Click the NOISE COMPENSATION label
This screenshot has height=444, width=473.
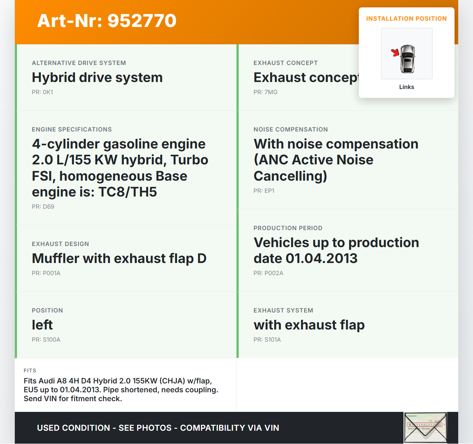291,130
